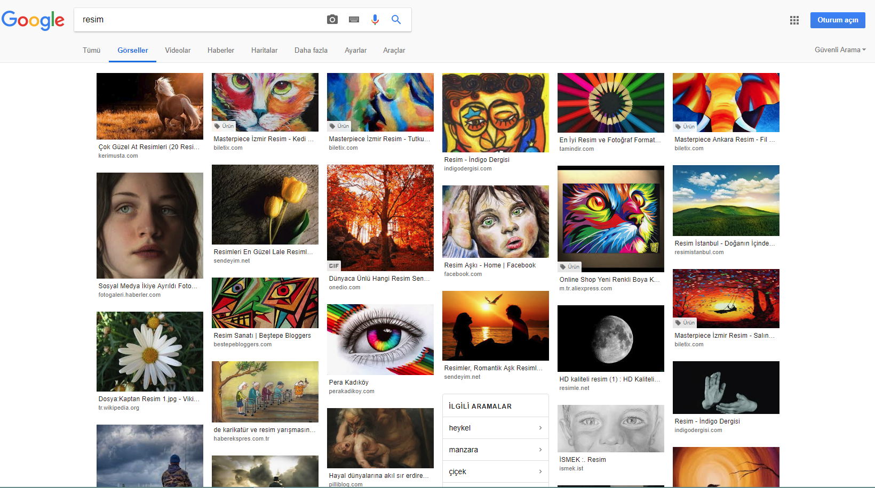
Task: Open the Hayal dünyalarına classical painting image
Action: [x=380, y=438]
